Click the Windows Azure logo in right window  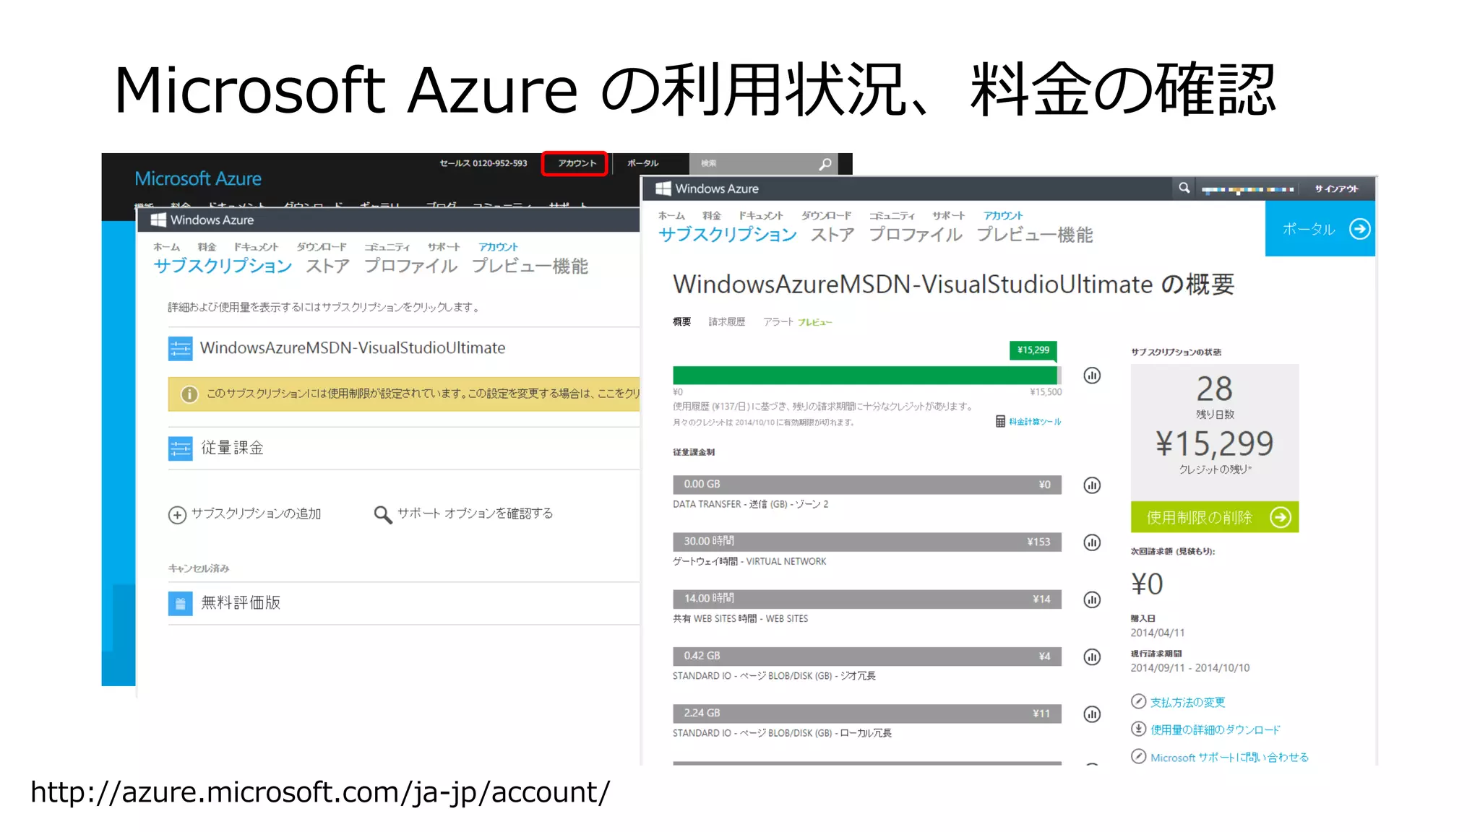707,188
